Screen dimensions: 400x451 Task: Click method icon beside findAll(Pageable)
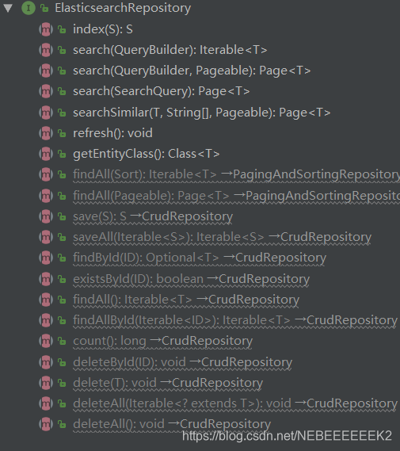(x=46, y=196)
